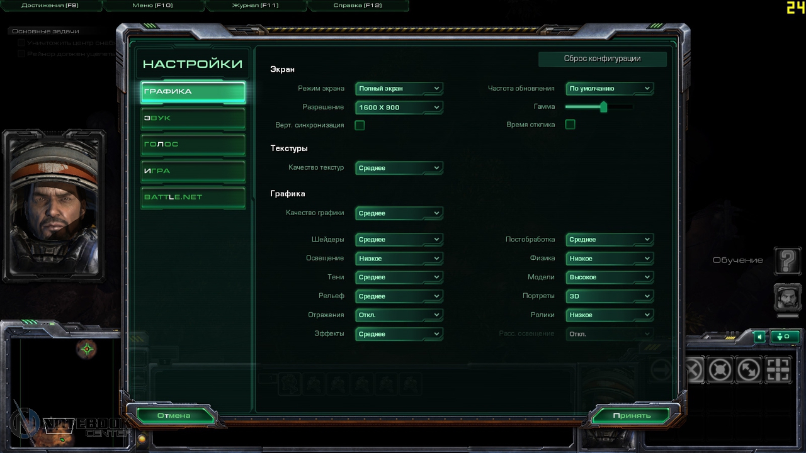Open the Журнал (F11) menu
The image size is (806, 453).
click(255, 6)
